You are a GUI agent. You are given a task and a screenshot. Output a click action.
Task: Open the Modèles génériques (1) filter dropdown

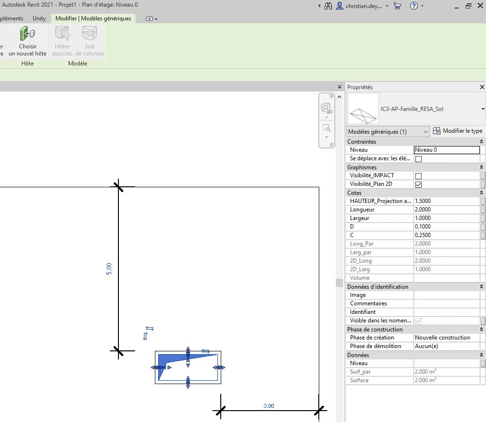point(387,131)
